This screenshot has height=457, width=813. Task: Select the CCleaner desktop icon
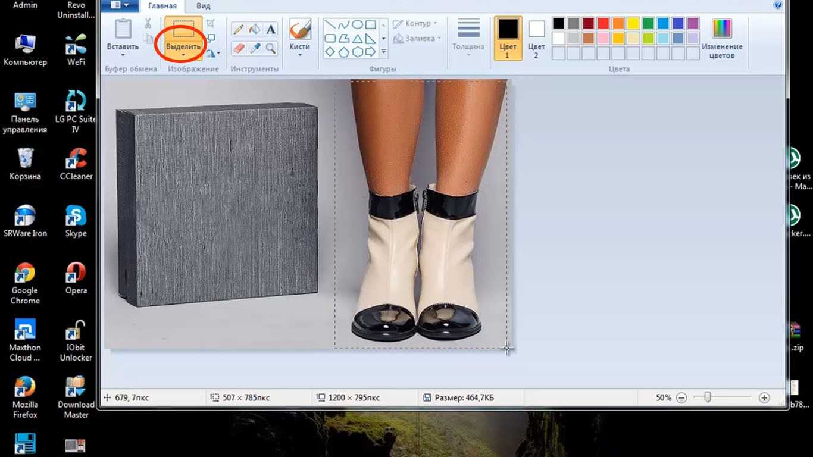point(76,165)
